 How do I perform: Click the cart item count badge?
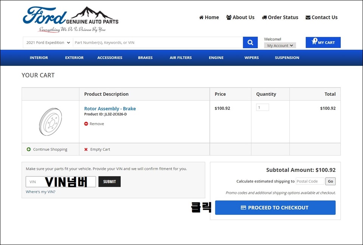tap(315, 40)
